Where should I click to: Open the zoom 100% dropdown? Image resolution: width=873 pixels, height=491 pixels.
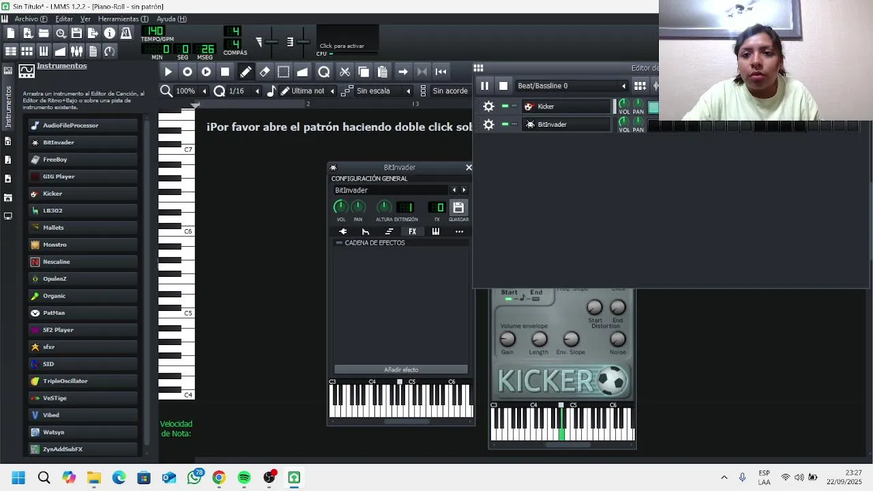tap(191, 91)
